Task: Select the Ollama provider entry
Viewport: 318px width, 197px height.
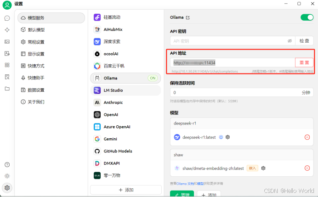Action: [125, 78]
